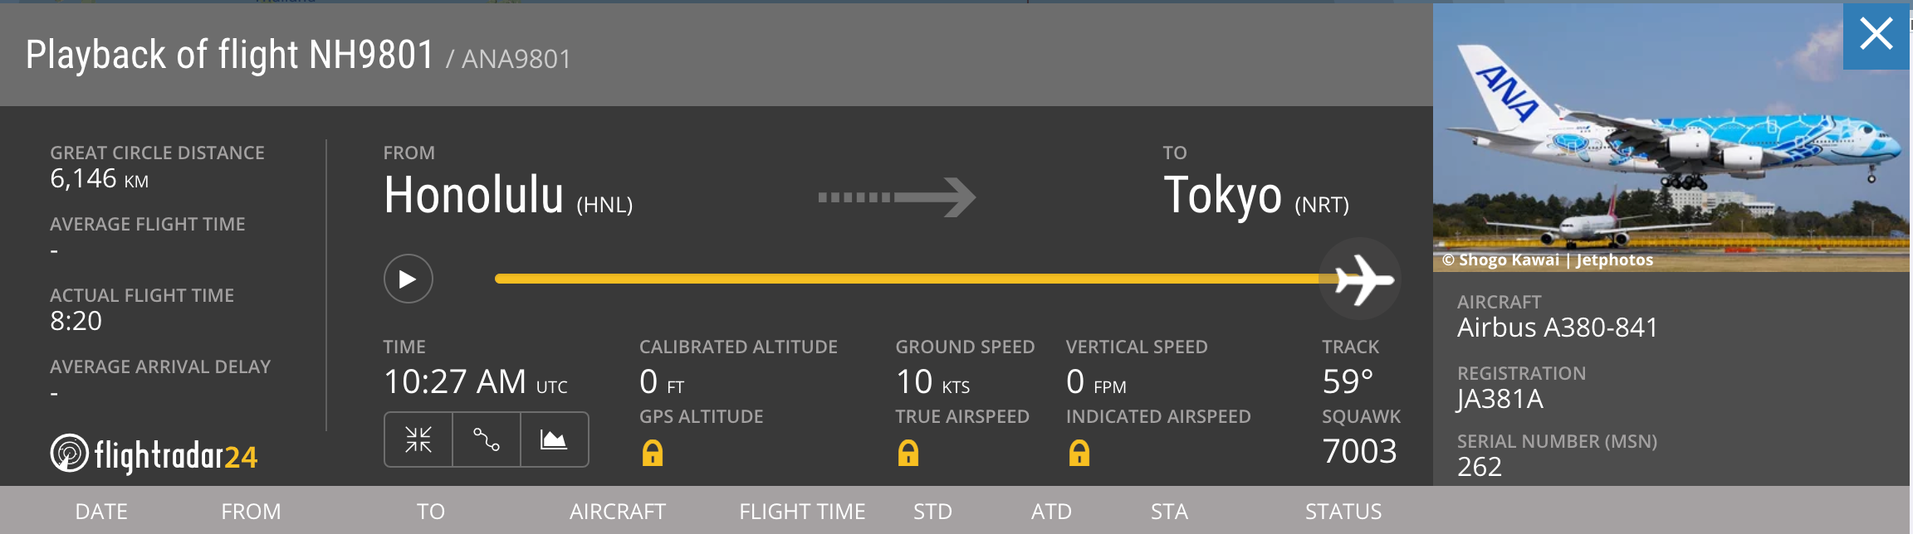Image resolution: width=1913 pixels, height=534 pixels.
Task: Click the GPS Altitude lock icon
Action: 653,453
